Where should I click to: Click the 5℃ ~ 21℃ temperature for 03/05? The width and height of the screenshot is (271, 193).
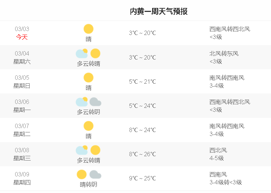[142, 82]
